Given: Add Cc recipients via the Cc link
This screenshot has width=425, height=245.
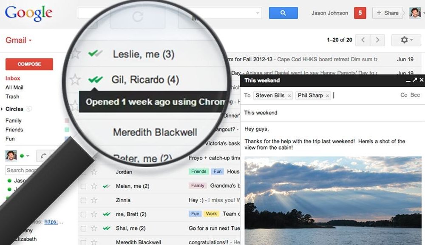Looking at the screenshot, I should pos(403,95).
